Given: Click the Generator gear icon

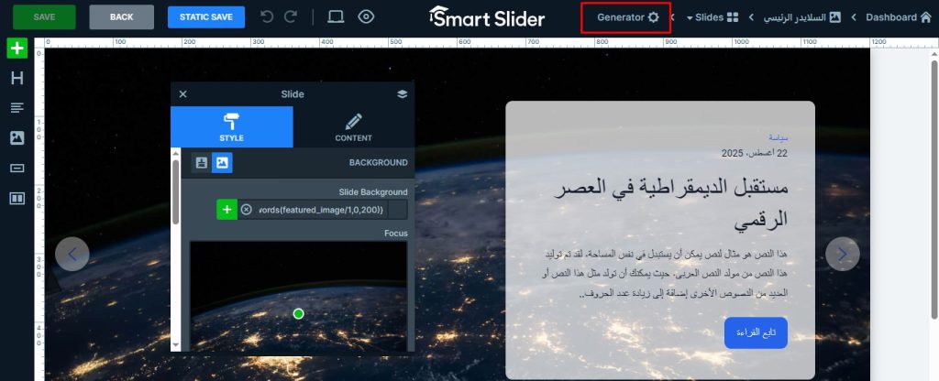Looking at the screenshot, I should (653, 17).
